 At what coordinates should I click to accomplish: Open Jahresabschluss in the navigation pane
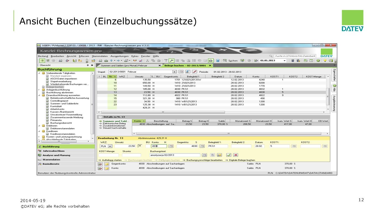coord(54,151)
